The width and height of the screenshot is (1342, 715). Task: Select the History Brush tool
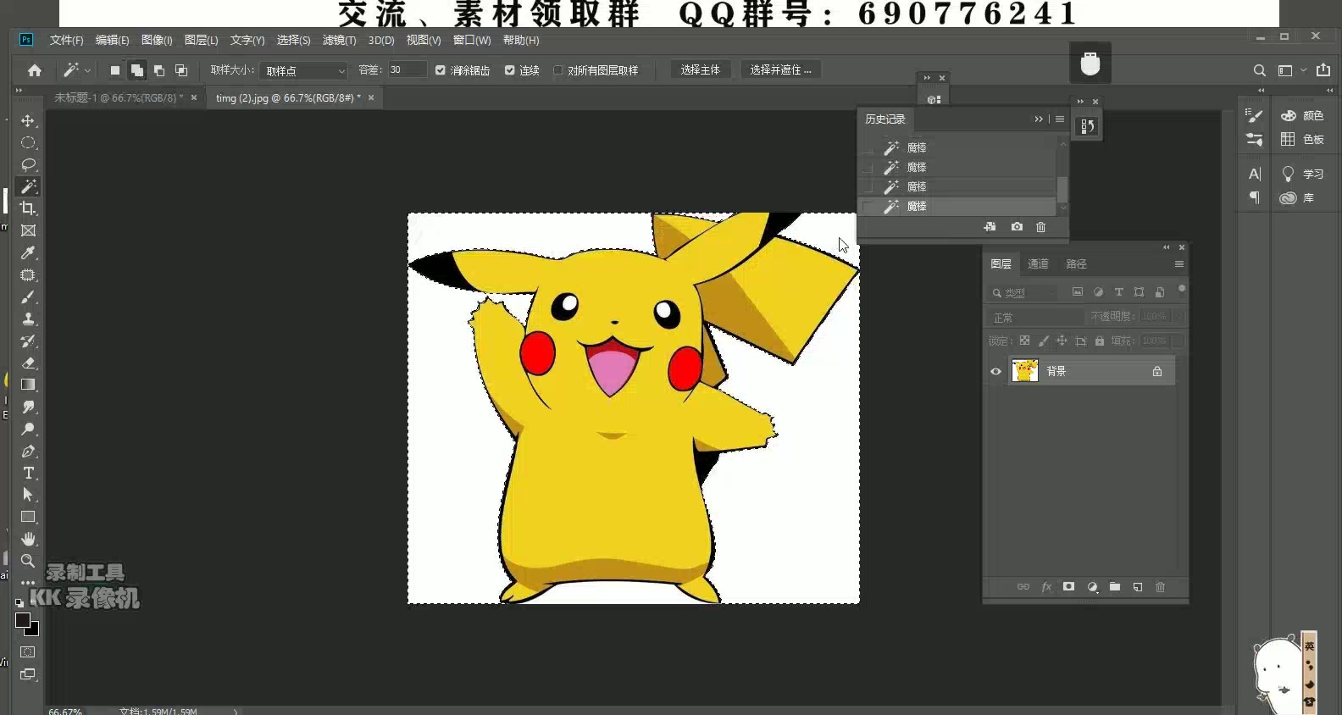pyautogui.click(x=28, y=341)
